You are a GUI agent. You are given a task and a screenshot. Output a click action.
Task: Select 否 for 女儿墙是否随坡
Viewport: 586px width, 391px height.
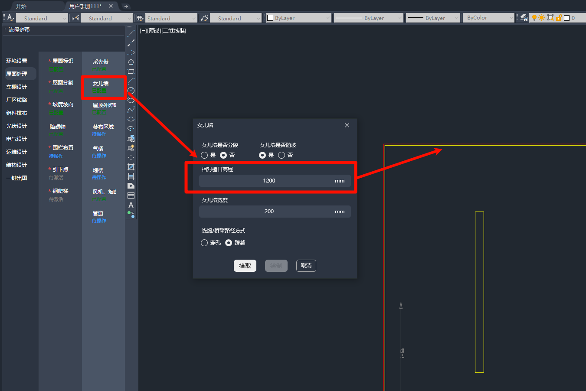point(282,155)
